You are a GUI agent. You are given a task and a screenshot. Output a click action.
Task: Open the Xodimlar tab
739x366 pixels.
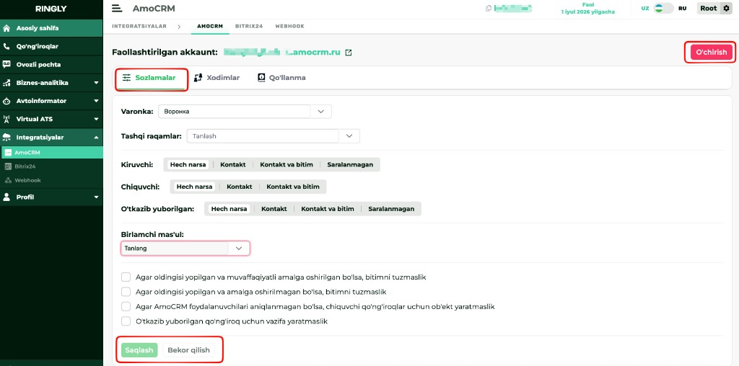pos(217,78)
